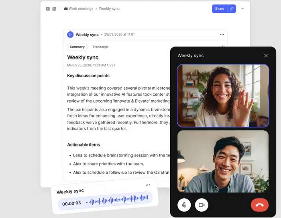Click the March 25, 2026 date line
This screenshot has width=281, height=218.
coord(91,65)
